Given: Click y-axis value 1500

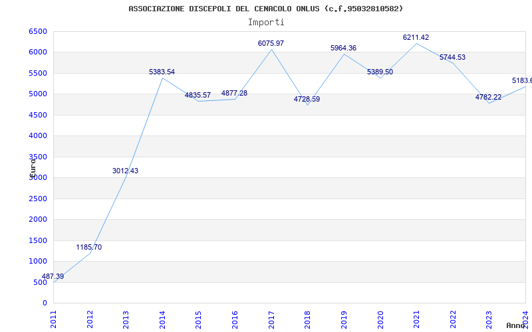Looking at the screenshot, I should [38, 240].
